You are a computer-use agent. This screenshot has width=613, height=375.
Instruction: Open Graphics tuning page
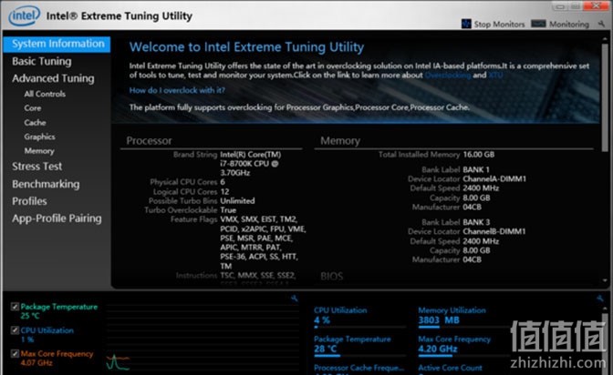[39, 137]
